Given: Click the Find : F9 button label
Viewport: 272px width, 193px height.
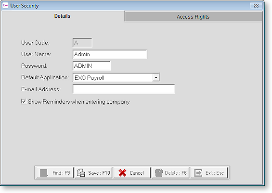Looking at the screenshot, I should 61,173.
